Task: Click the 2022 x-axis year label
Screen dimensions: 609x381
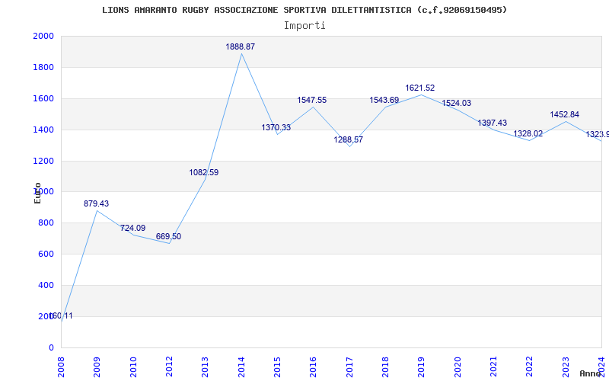Action: pos(529,367)
